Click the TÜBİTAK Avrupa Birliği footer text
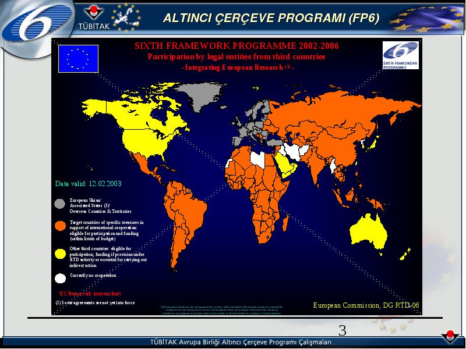 click(241, 342)
